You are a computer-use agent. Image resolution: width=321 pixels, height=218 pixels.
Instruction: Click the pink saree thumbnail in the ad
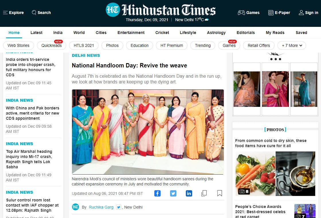(x=275, y=89)
